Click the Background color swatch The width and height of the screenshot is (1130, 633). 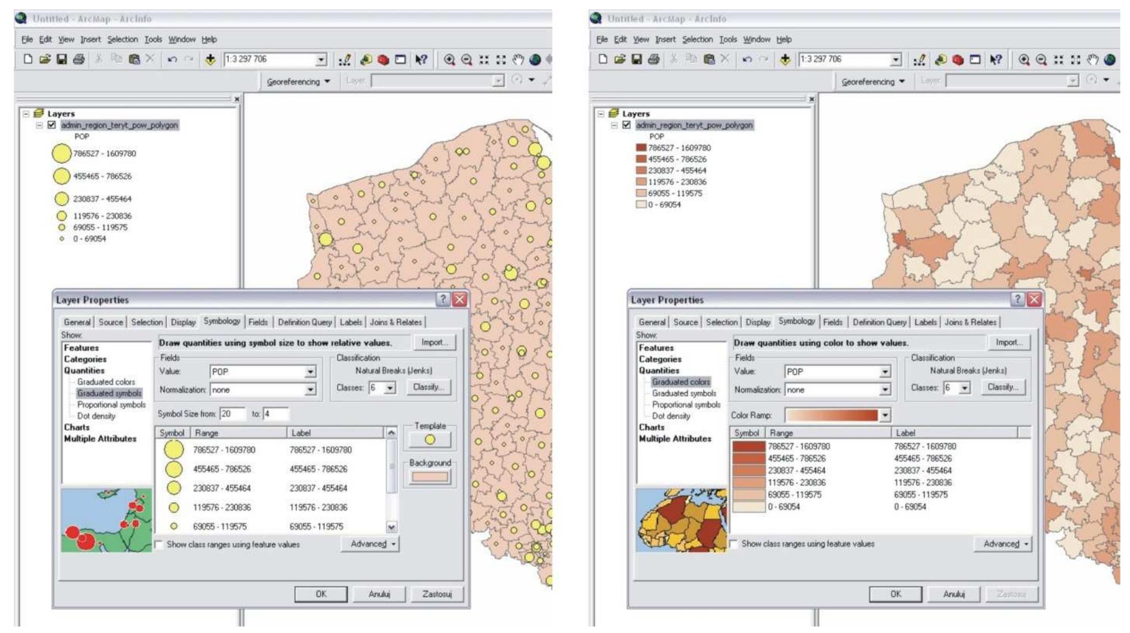click(x=430, y=475)
